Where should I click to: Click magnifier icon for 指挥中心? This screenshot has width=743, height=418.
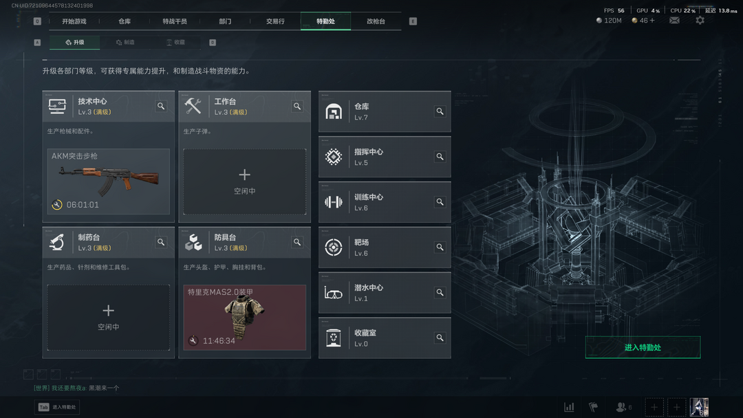(x=440, y=157)
